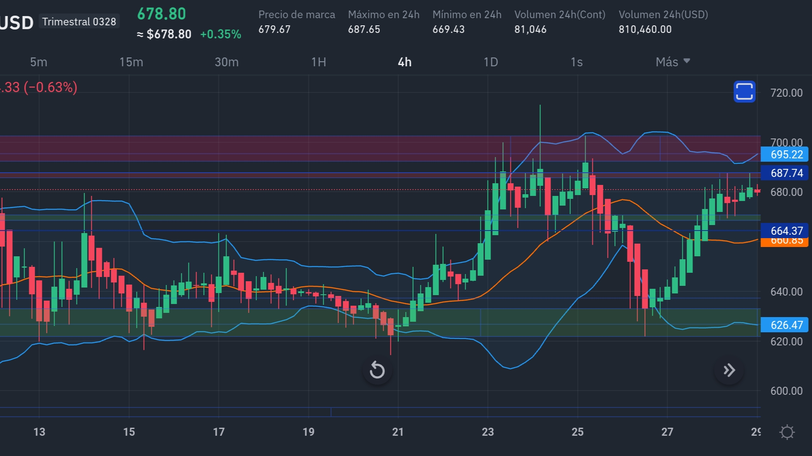Viewport: 812px width, 456px height.
Task: Choose the 1s timeframe tab
Action: 576,62
